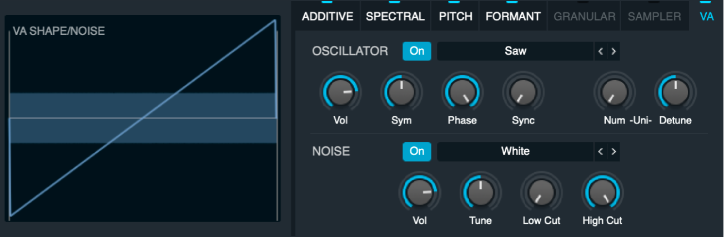This screenshot has width=724, height=237.
Task: Toggle the Noise On button
Action: pos(416,151)
